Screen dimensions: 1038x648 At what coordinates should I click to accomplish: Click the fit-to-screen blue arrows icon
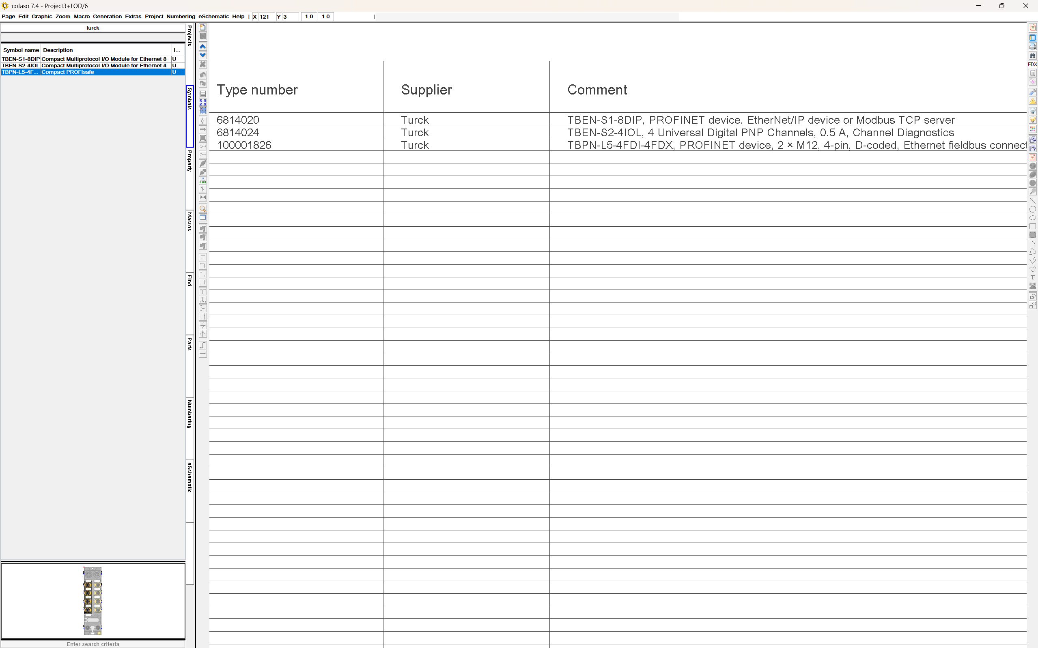203,103
